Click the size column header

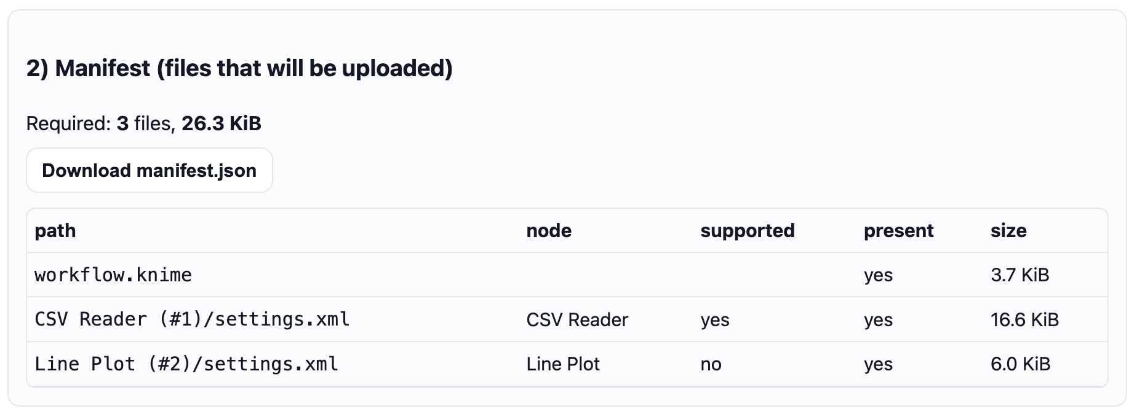tap(1008, 230)
